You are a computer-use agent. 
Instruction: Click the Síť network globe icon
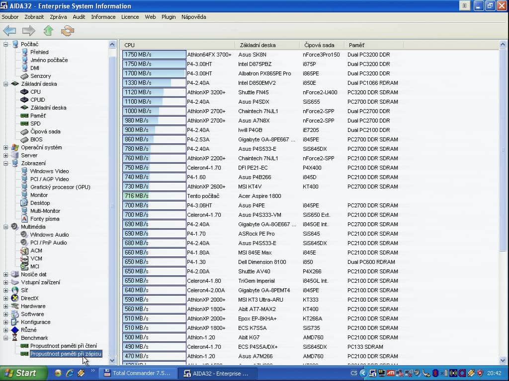coord(15,290)
